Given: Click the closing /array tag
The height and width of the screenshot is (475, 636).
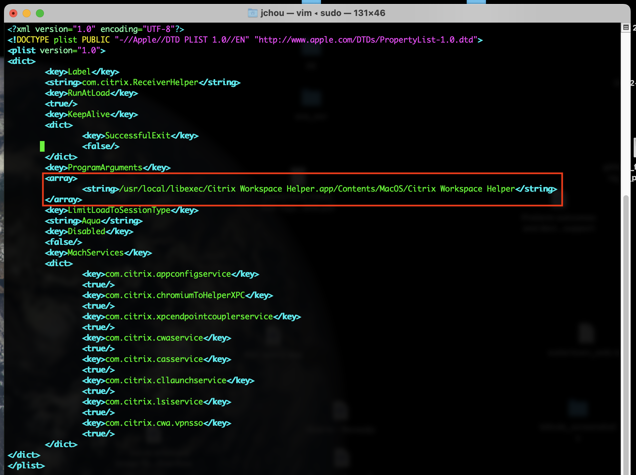Looking at the screenshot, I should tap(64, 200).
